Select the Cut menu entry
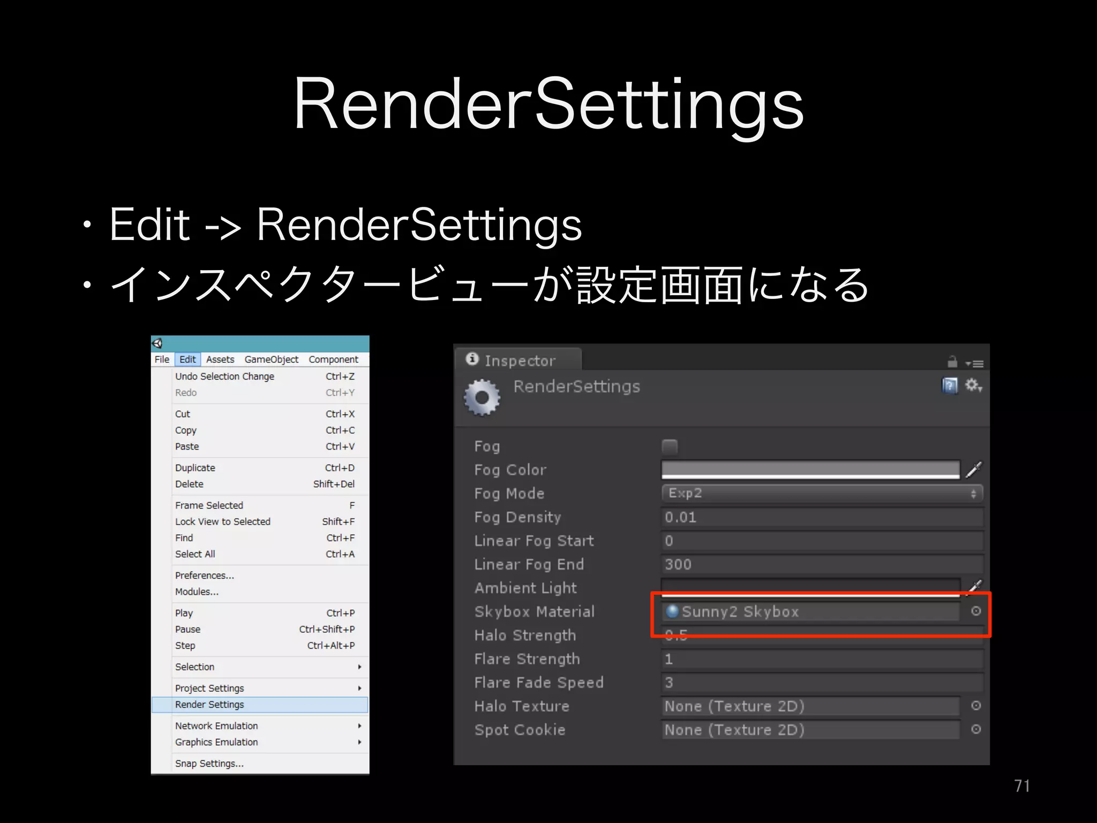The image size is (1097, 823). pos(260,414)
